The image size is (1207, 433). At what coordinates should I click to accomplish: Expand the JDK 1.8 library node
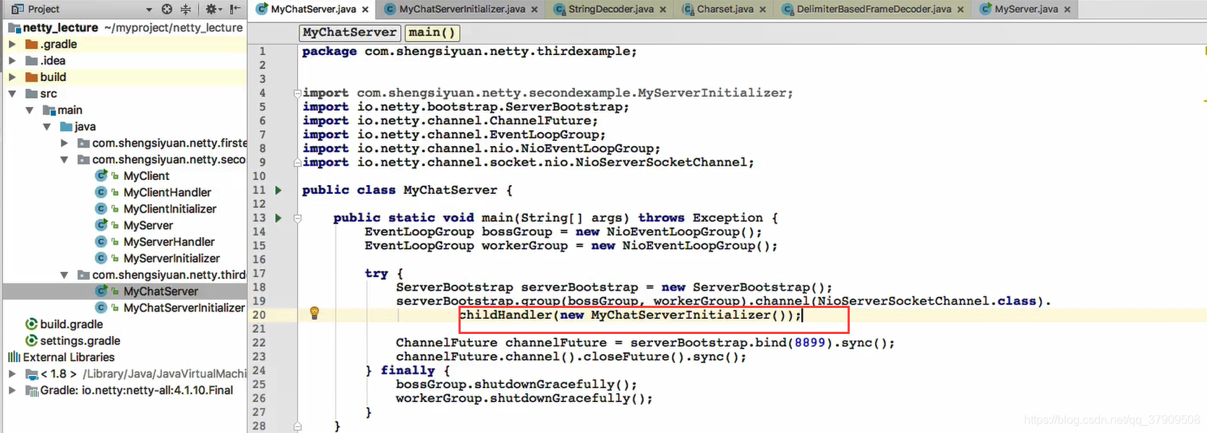click(12, 374)
